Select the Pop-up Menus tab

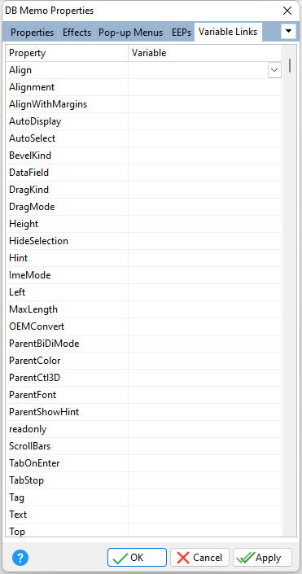click(131, 33)
